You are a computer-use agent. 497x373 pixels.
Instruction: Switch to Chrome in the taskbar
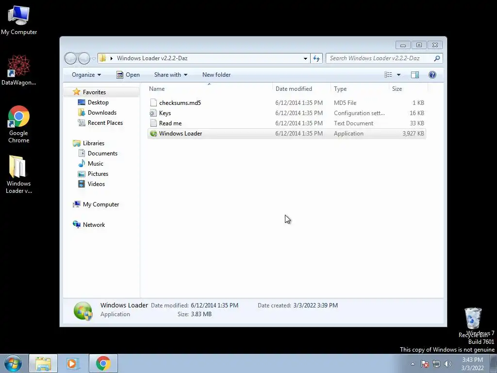[x=103, y=363]
